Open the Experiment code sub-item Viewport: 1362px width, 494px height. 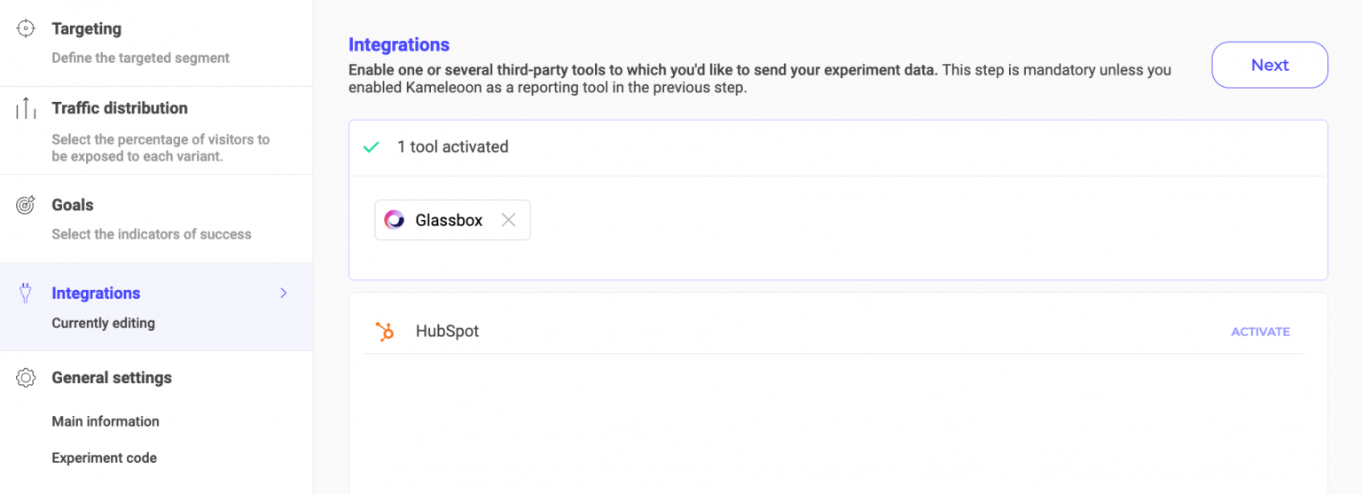(x=104, y=458)
